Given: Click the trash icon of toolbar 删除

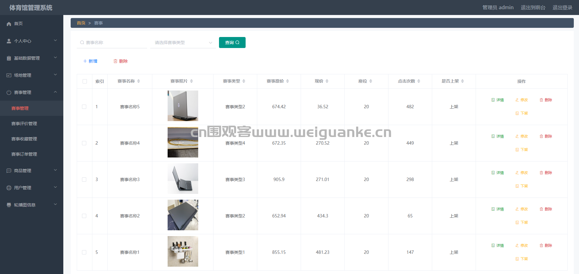Looking at the screenshot, I should [x=115, y=61].
